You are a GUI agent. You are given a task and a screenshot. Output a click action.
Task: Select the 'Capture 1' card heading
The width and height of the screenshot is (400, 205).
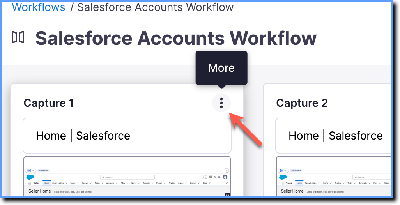(x=49, y=103)
